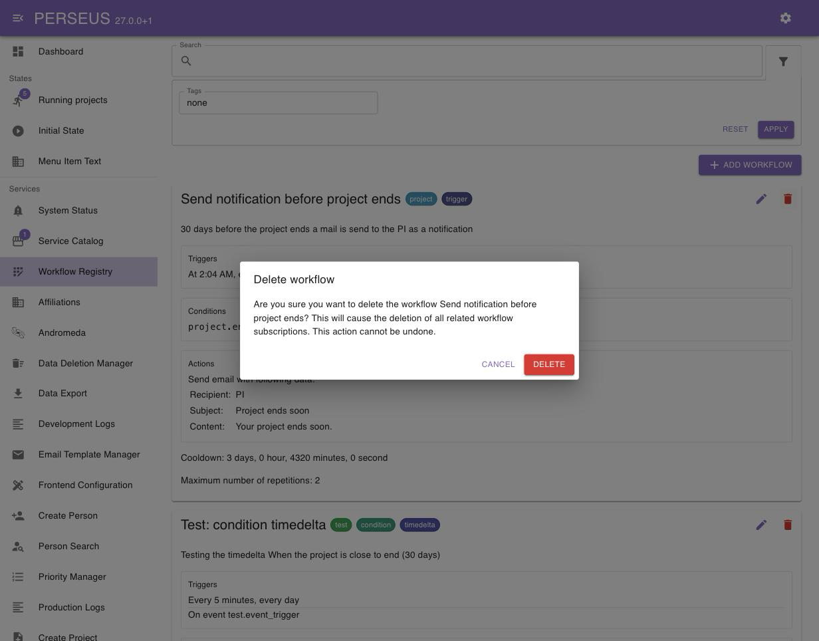Click the Email Template Manager envelope icon

(18, 455)
